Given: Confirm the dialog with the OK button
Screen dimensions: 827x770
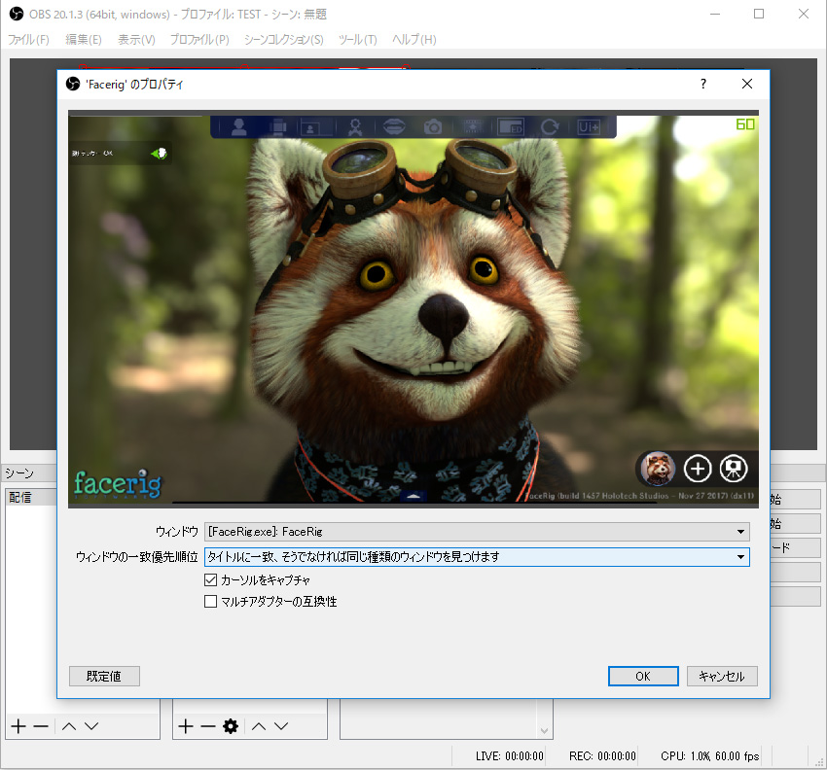Looking at the screenshot, I should click(643, 677).
